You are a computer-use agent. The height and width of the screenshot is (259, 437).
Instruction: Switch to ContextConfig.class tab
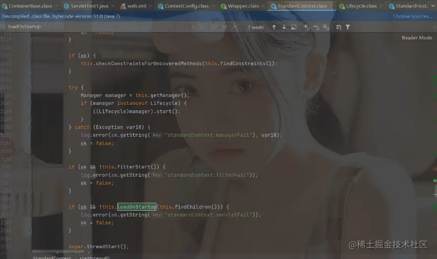(x=187, y=6)
